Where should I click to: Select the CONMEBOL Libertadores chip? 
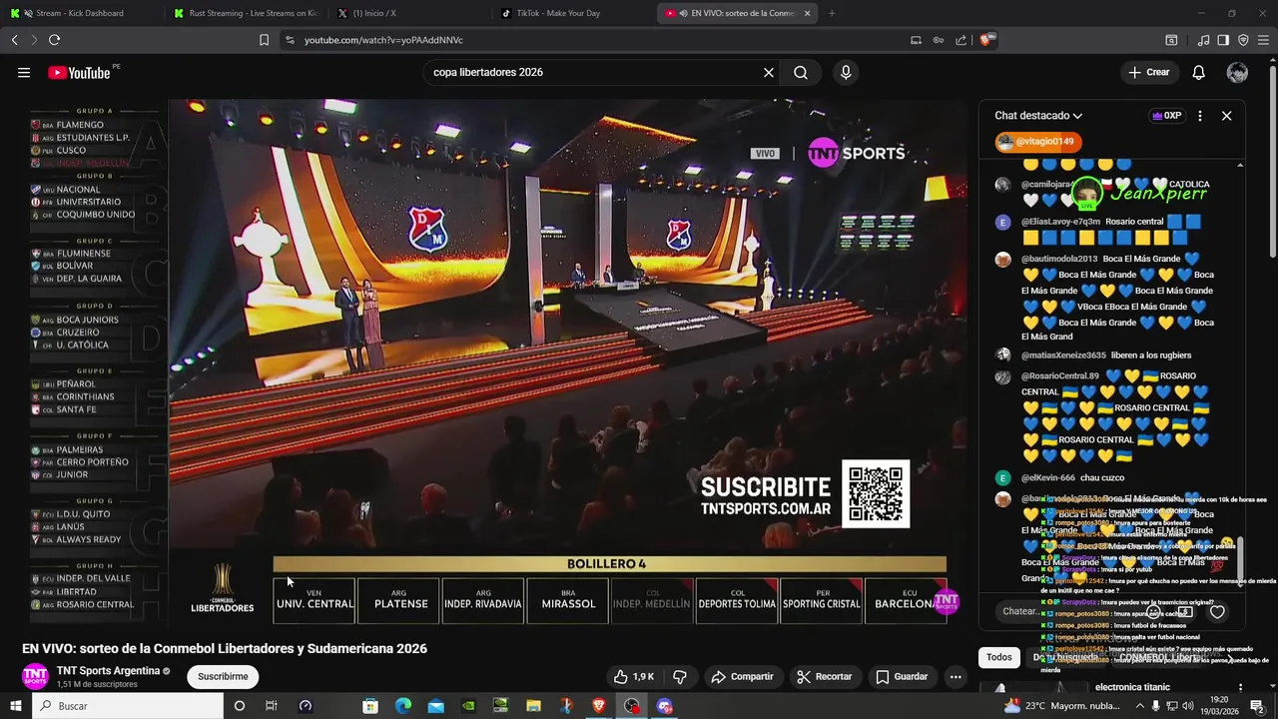coord(1158,657)
